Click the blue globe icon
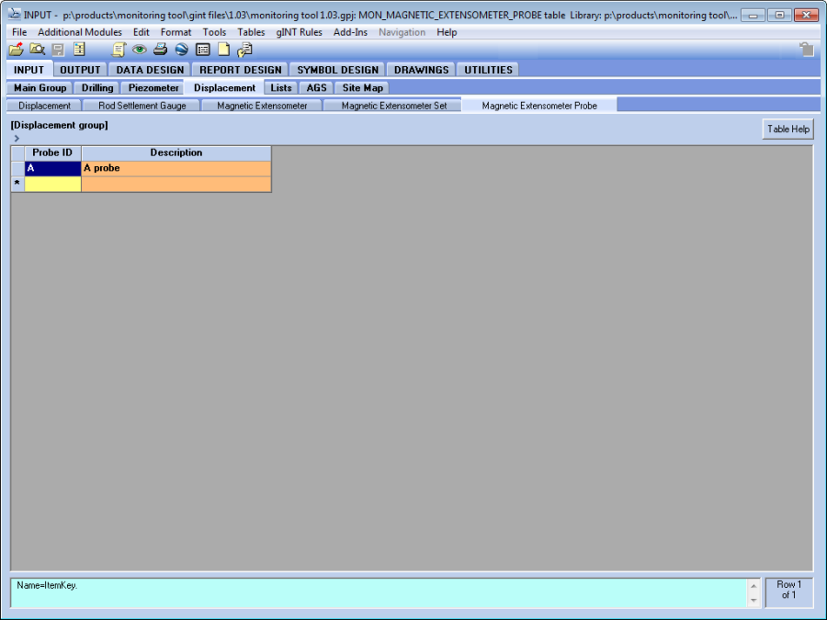 (x=181, y=50)
